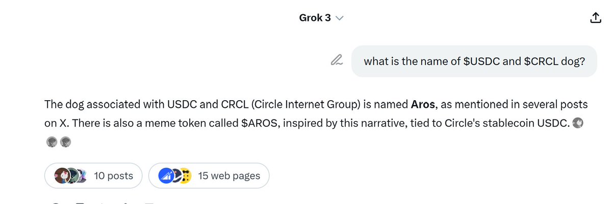This screenshot has width=612, height=204.
Task: Click blue chart favicon in web pages pill
Action: click(x=164, y=176)
